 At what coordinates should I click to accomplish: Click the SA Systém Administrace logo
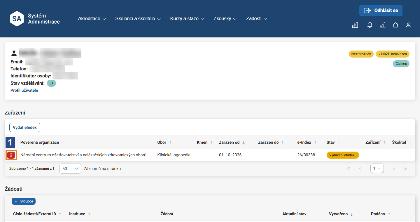click(35, 19)
